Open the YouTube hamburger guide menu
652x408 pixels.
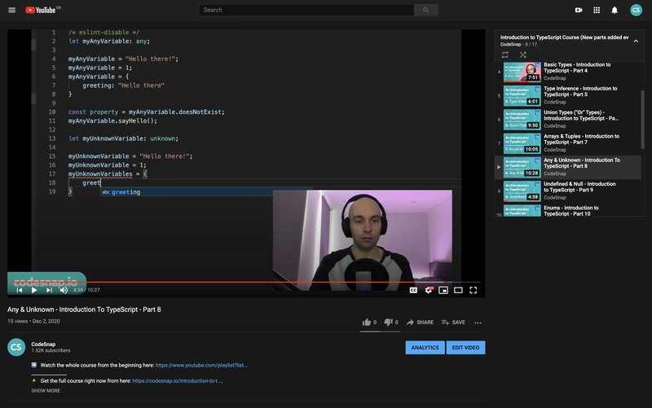tap(11, 10)
